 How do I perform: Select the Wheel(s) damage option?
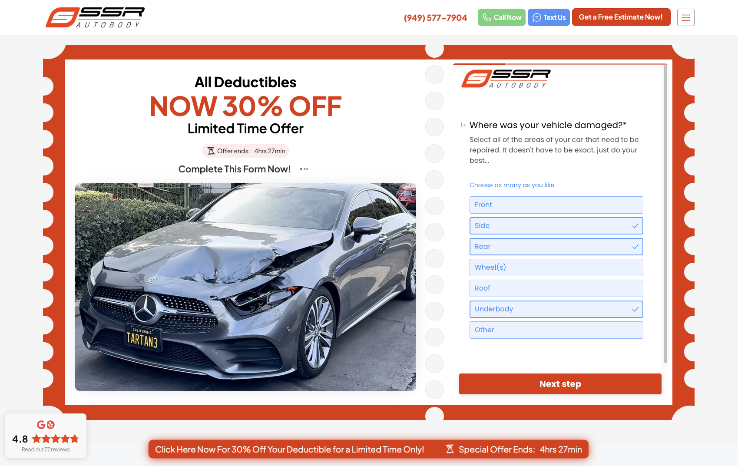[x=556, y=268]
